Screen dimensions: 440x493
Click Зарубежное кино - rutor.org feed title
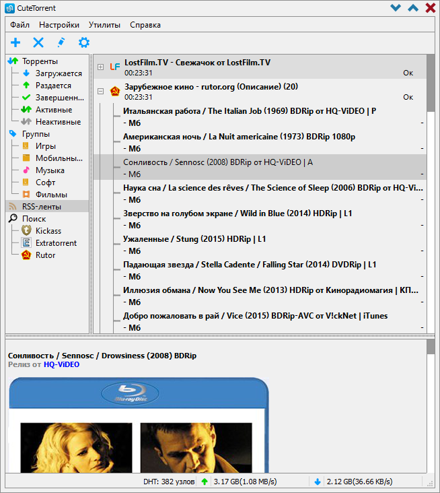(x=211, y=87)
